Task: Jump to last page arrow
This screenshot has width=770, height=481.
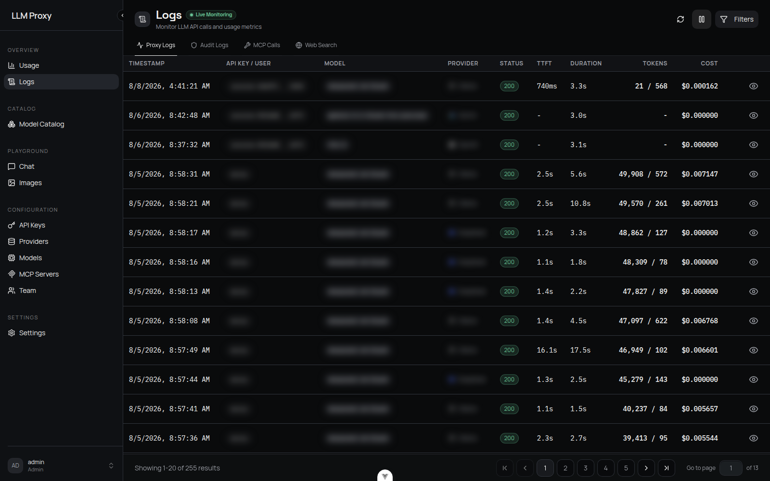Action: click(667, 468)
